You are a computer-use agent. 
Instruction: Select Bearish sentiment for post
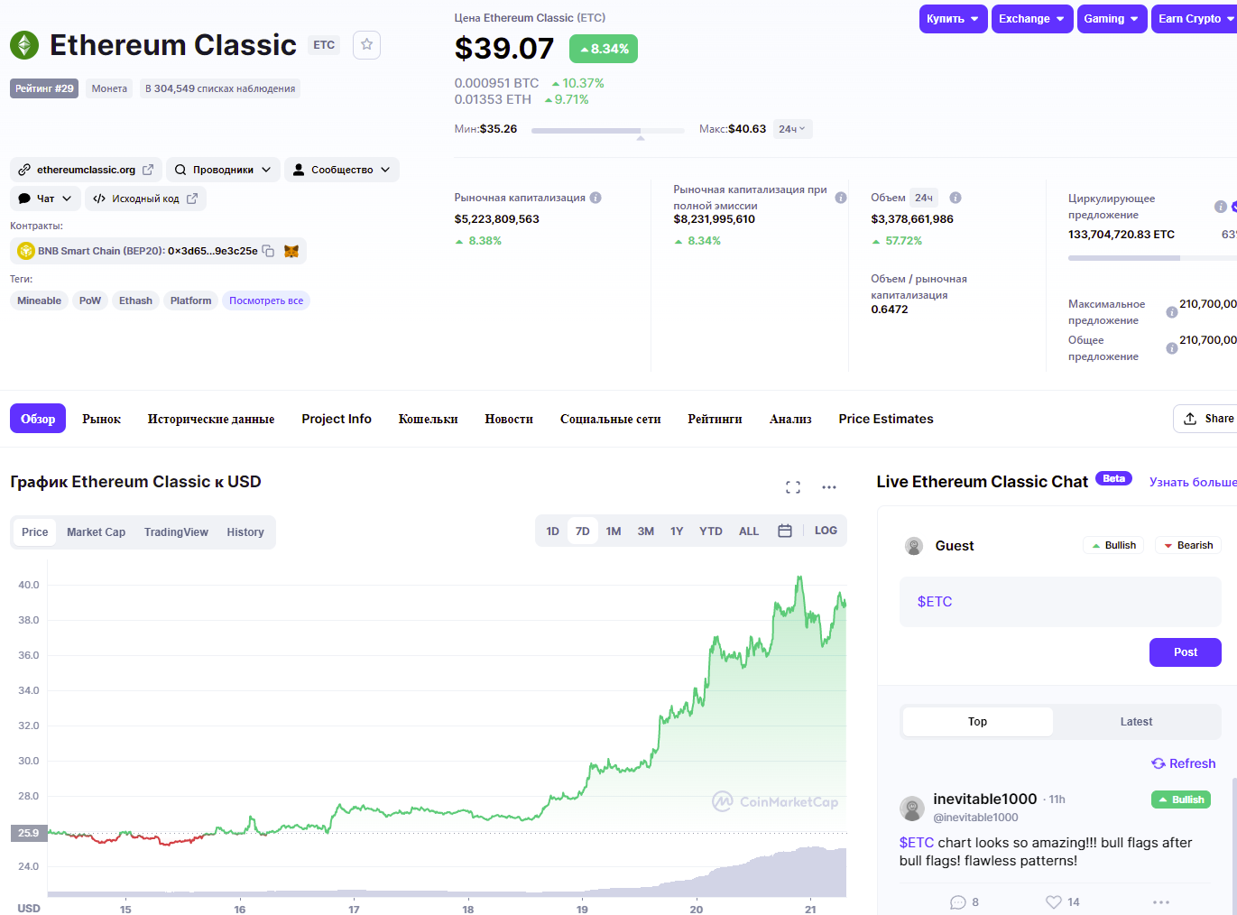point(1187,545)
